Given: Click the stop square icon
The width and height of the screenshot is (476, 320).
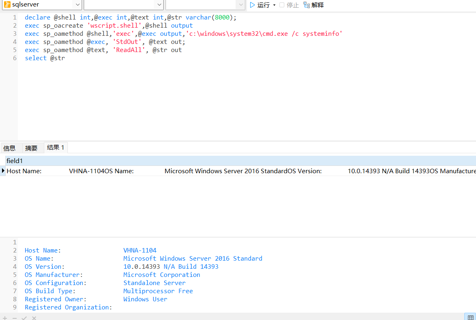Looking at the screenshot, I should pyautogui.click(x=282, y=5).
